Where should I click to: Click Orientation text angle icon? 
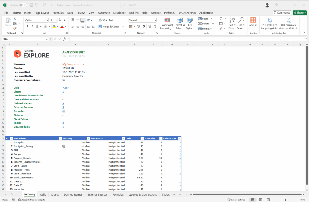click(88, 20)
